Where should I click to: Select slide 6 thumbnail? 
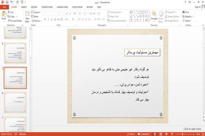tap(15, 103)
